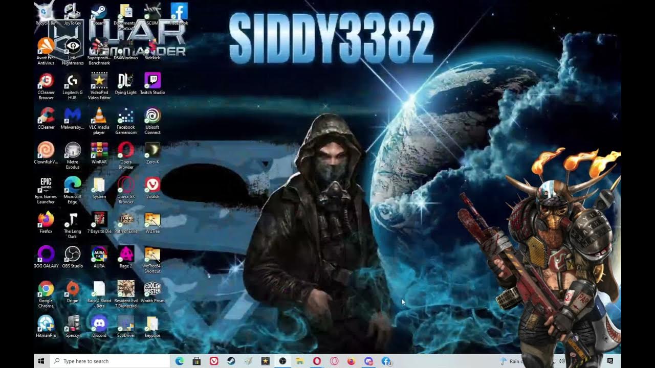The height and width of the screenshot is (368, 655).
Task: Select the SCUM game shortcut
Action: pos(152,14)
